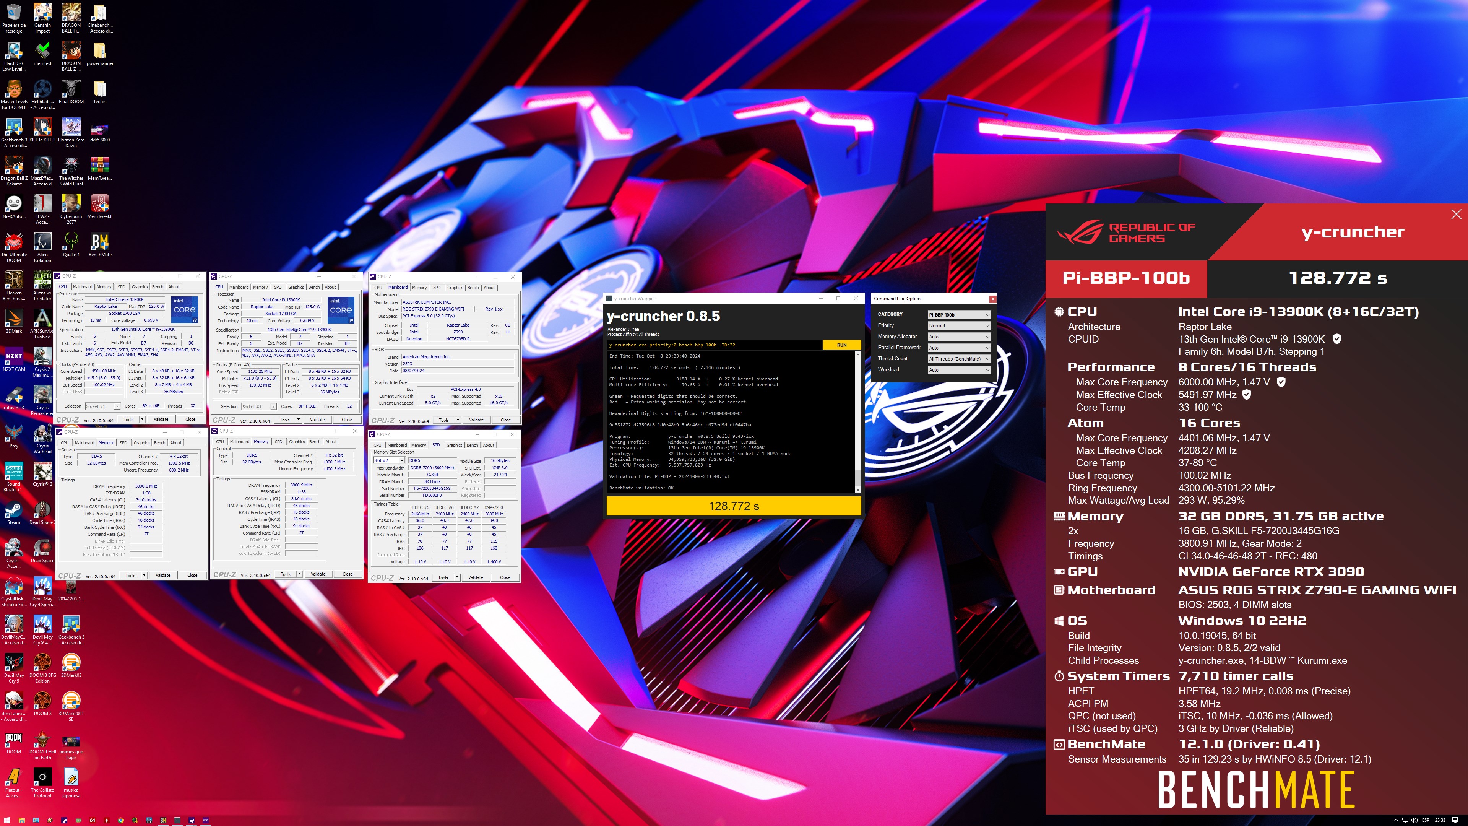Viewport: 1468px width, 826px height.
Task: Select the CPU tab in the Mainboard CPU-Z window
Action: click(378, 287)
